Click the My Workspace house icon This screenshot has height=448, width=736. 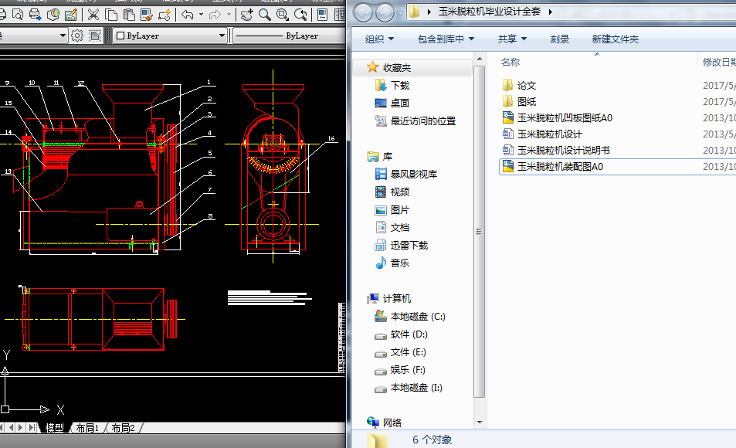point(95,36)
